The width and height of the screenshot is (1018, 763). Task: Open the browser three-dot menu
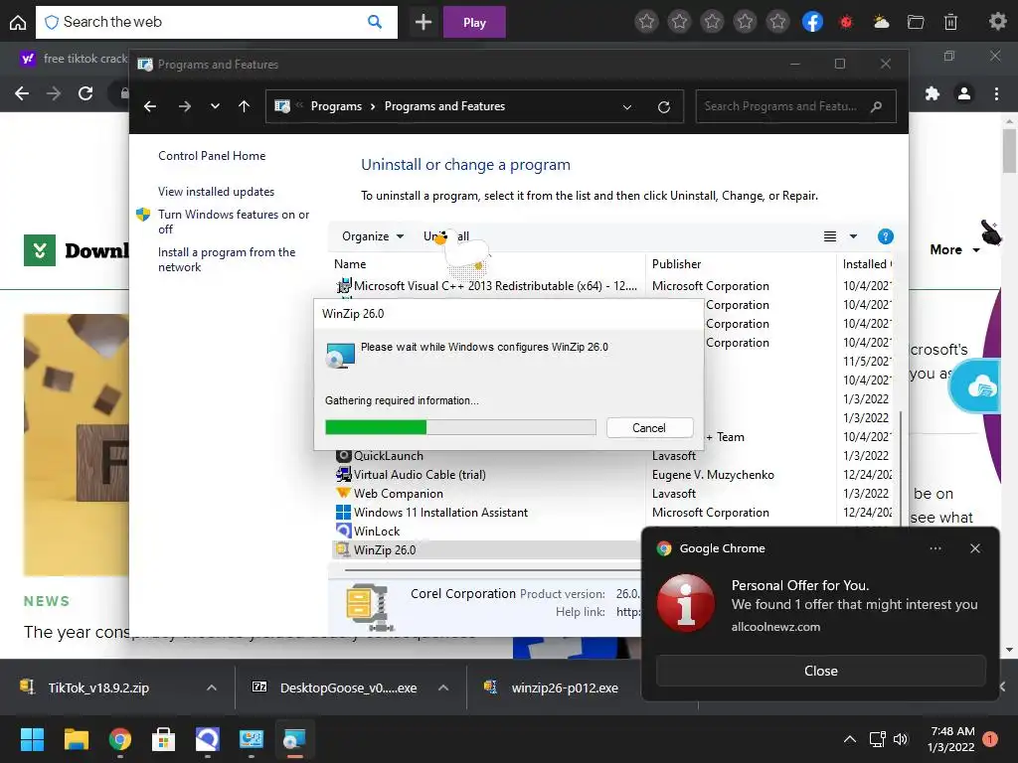tap(996, 93)
